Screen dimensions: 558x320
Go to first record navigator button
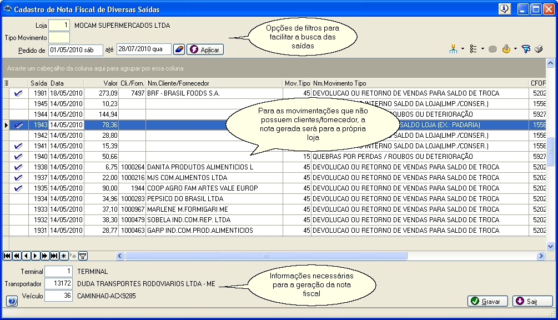(x=7, y=256)
